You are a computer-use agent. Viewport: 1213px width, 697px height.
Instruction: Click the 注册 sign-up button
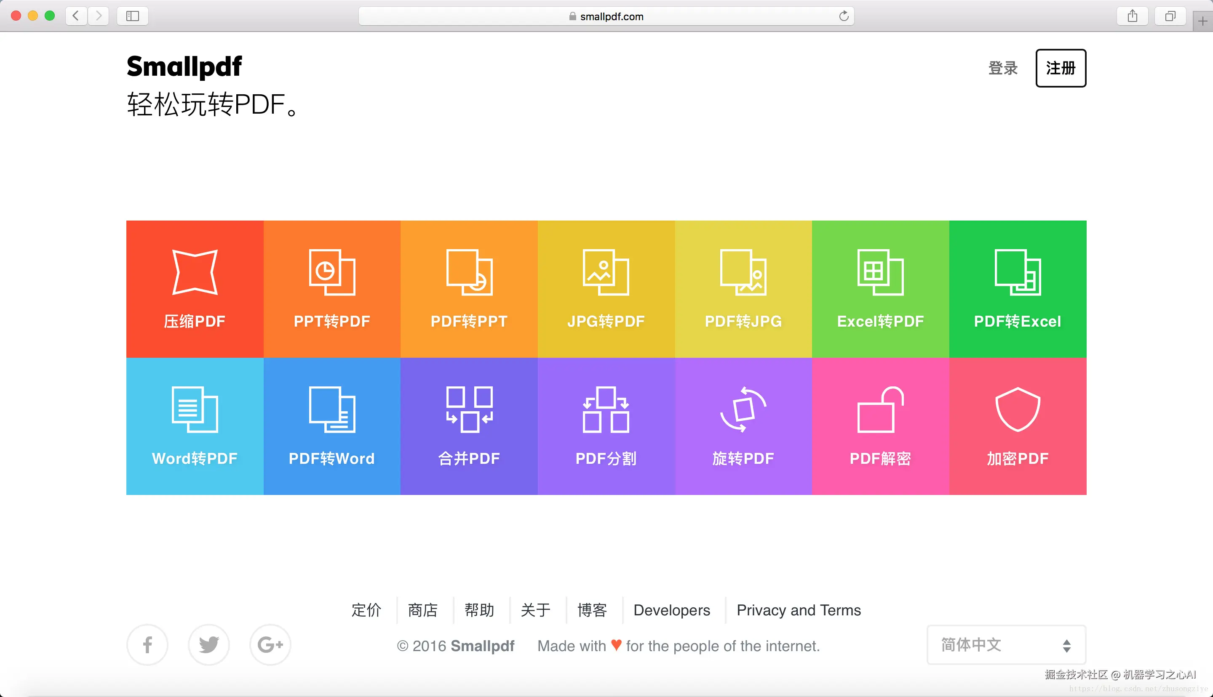(1060, 68)
